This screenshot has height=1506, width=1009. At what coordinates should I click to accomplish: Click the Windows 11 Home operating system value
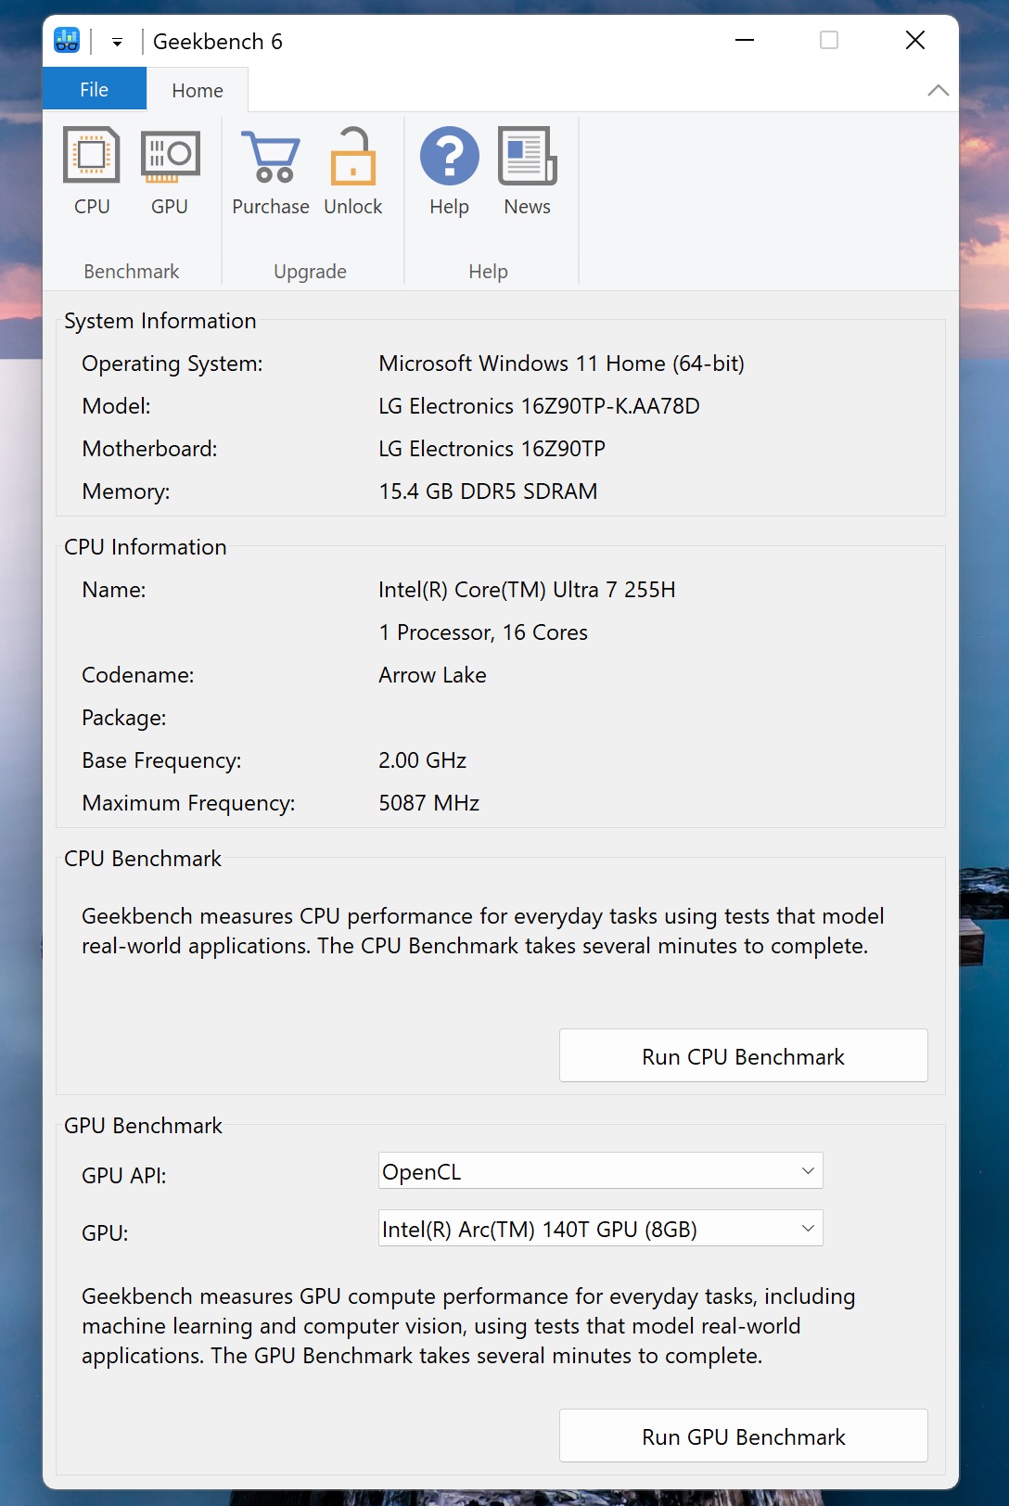(561, 364)
